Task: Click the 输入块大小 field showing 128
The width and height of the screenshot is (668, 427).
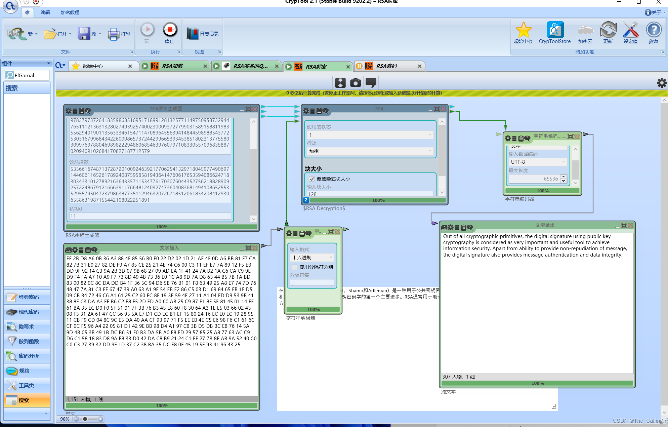Action: click(370, 194)
